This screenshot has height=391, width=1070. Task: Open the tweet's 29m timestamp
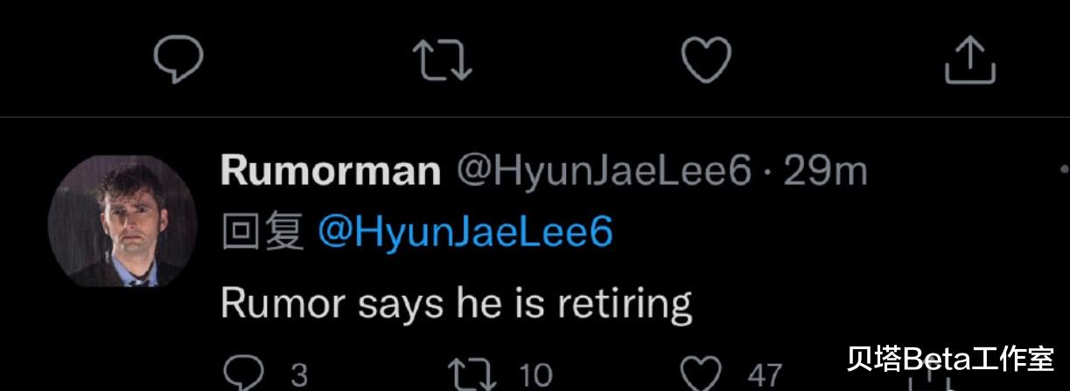click(x=824, y=172)
